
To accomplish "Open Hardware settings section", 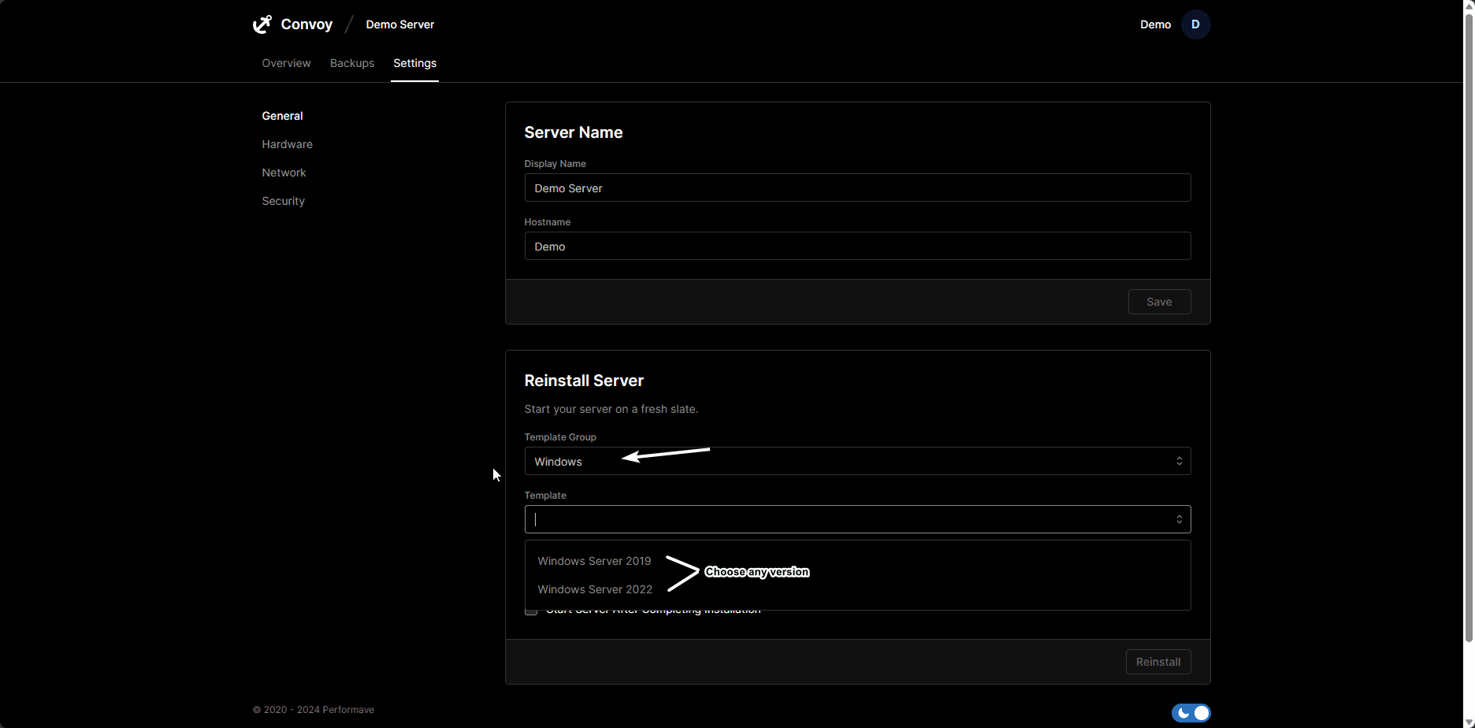I will point(287,144).
